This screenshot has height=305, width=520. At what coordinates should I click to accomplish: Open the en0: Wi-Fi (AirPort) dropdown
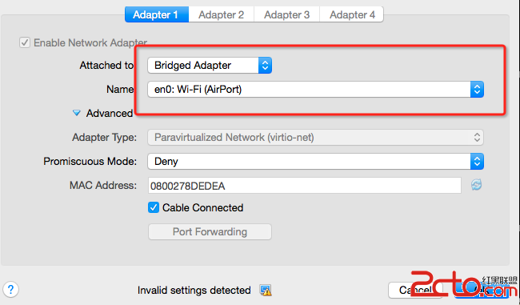[x=316, y=90]
